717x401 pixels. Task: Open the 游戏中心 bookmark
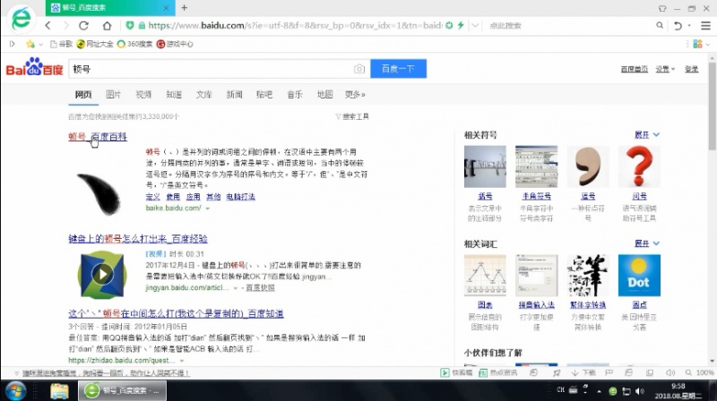pos(175,44)
